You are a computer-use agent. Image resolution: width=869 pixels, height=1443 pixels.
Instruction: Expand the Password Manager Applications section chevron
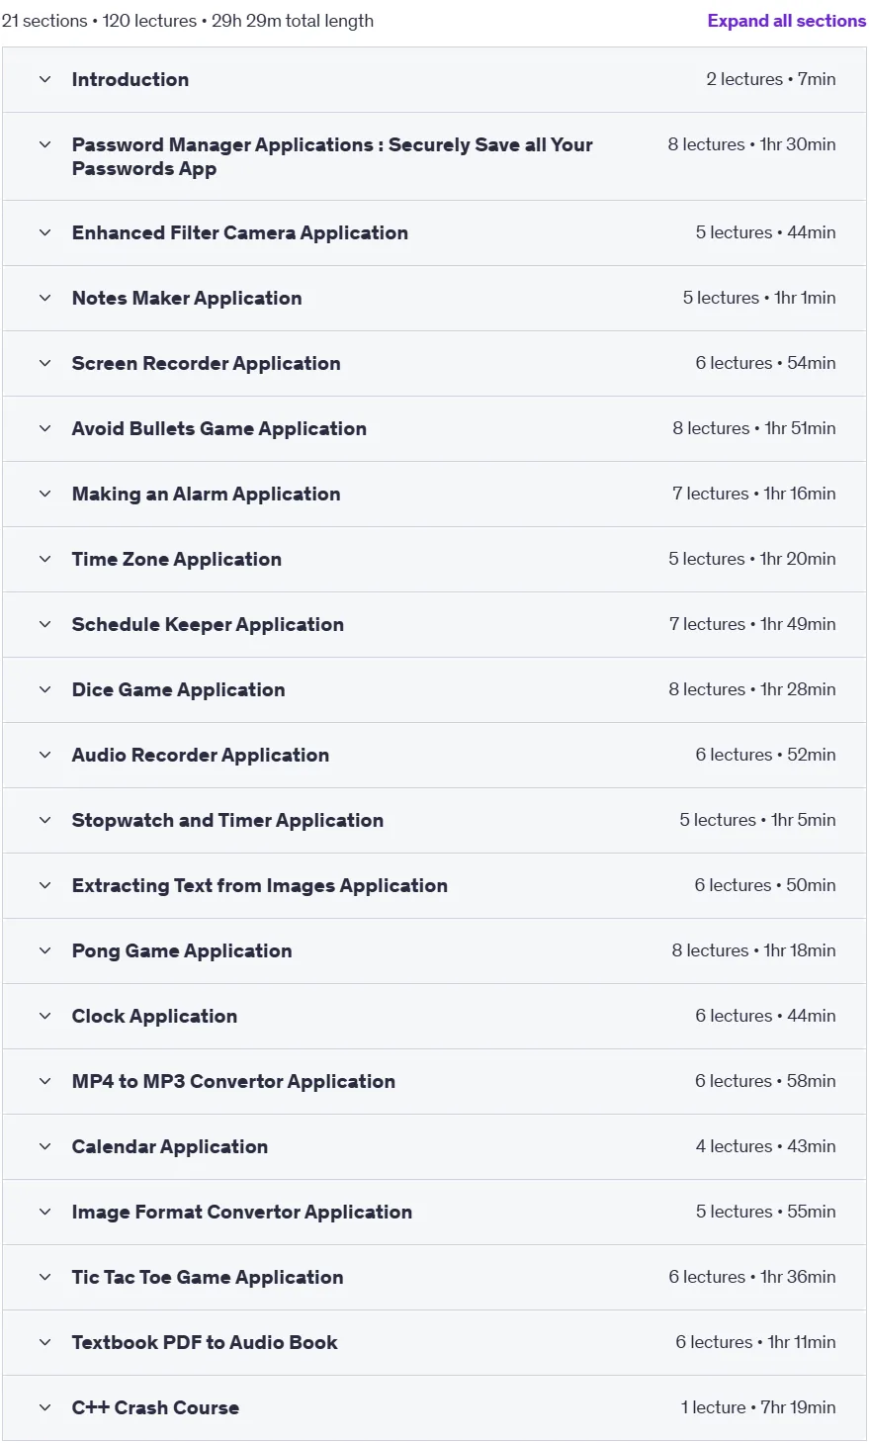pos(44,144)
